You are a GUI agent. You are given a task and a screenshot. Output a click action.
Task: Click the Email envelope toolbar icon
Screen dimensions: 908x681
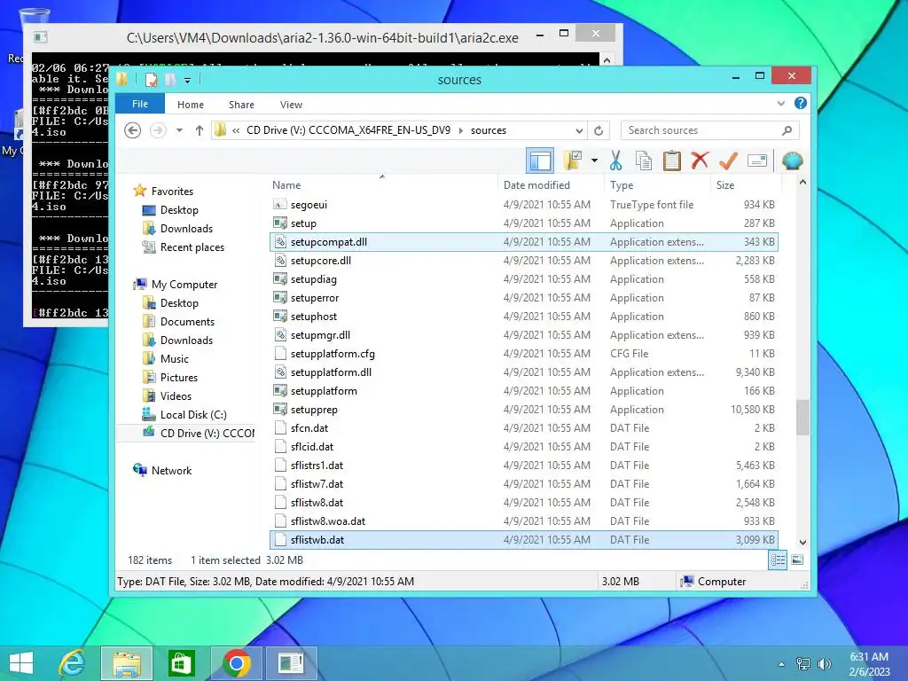pyautogui.click(x=757, y=160)
